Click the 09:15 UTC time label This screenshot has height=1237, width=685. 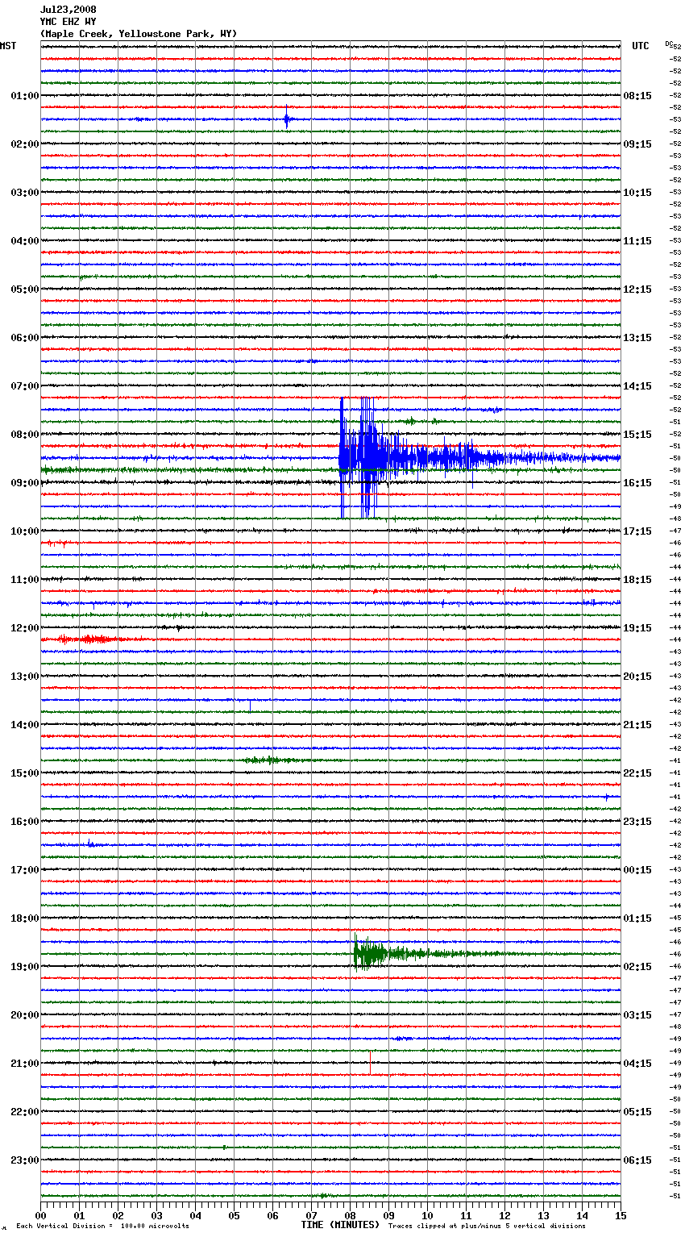coord(637,144)
